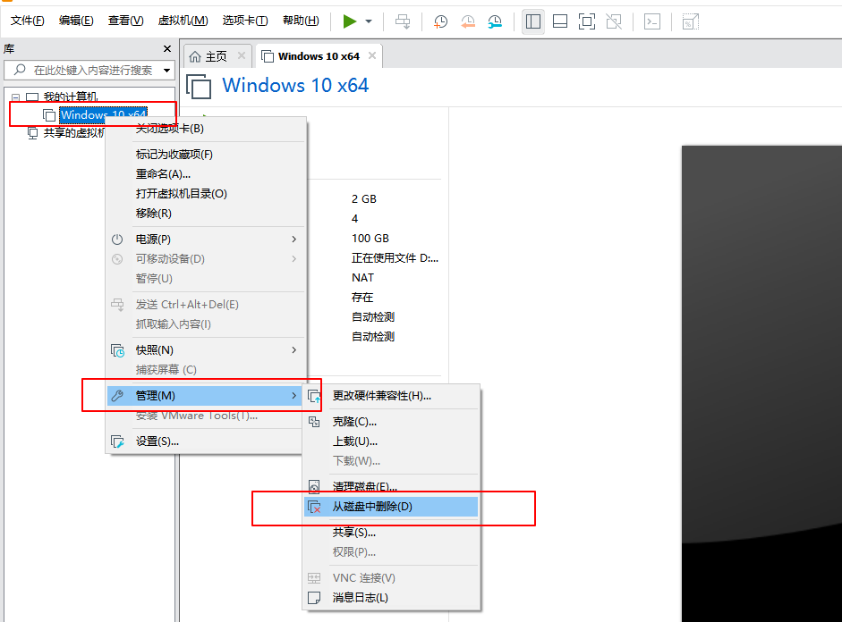This screenshot has width=842, height=622.
Task: Open the library search filter dropdown
Action: click(167, 71)
